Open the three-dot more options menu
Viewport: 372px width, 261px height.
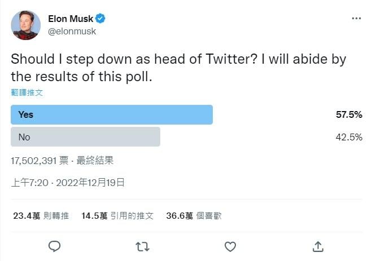[356, 19]
